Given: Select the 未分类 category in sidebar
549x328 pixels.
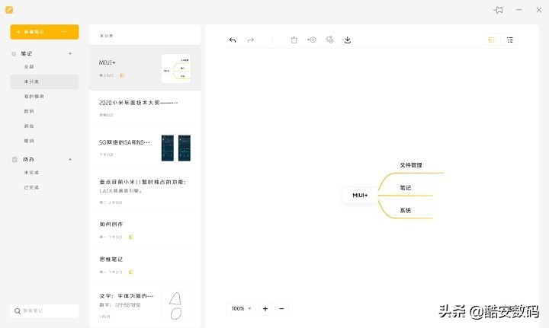Looking at the screenshot, I should click(x=44, y=81).
